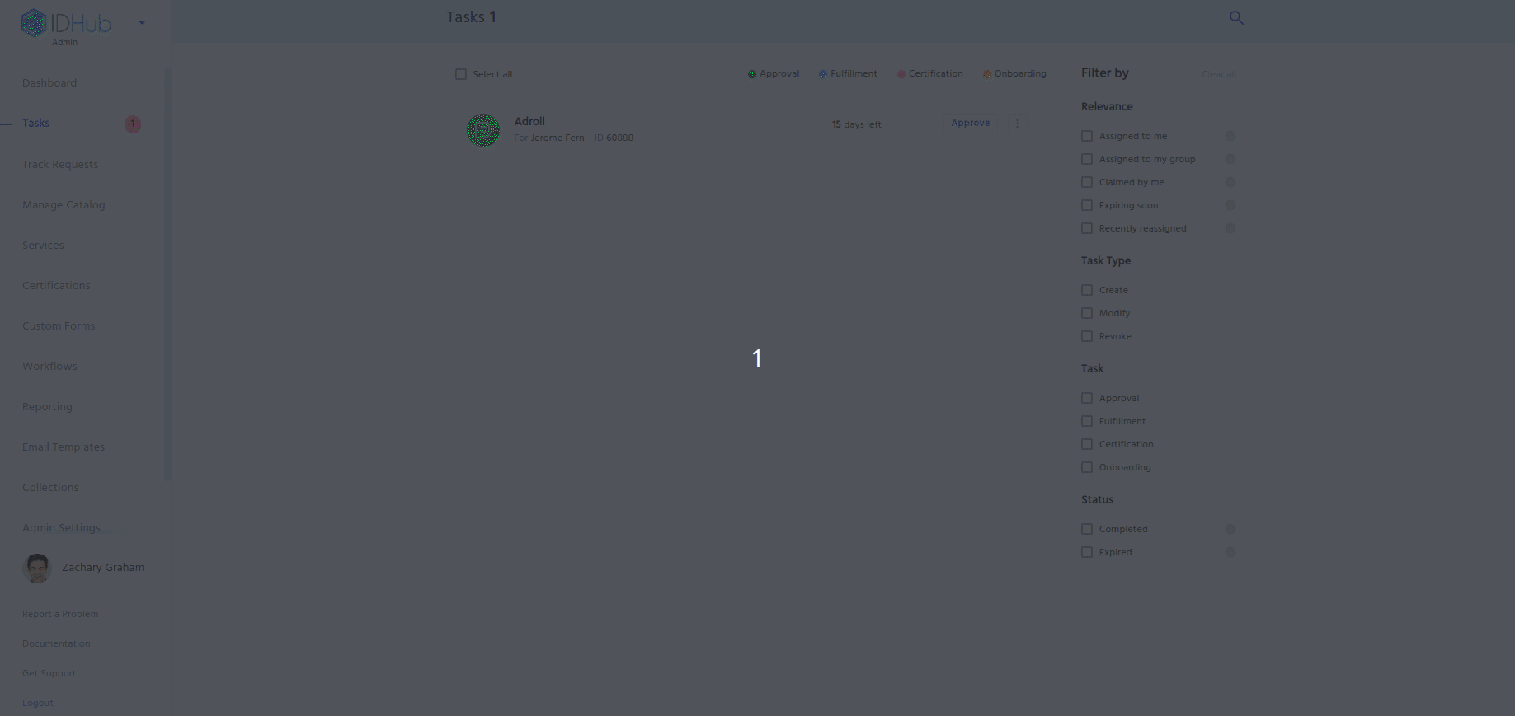Click the search magnifier icon

pyautogui.click(x=1235, y=17)
